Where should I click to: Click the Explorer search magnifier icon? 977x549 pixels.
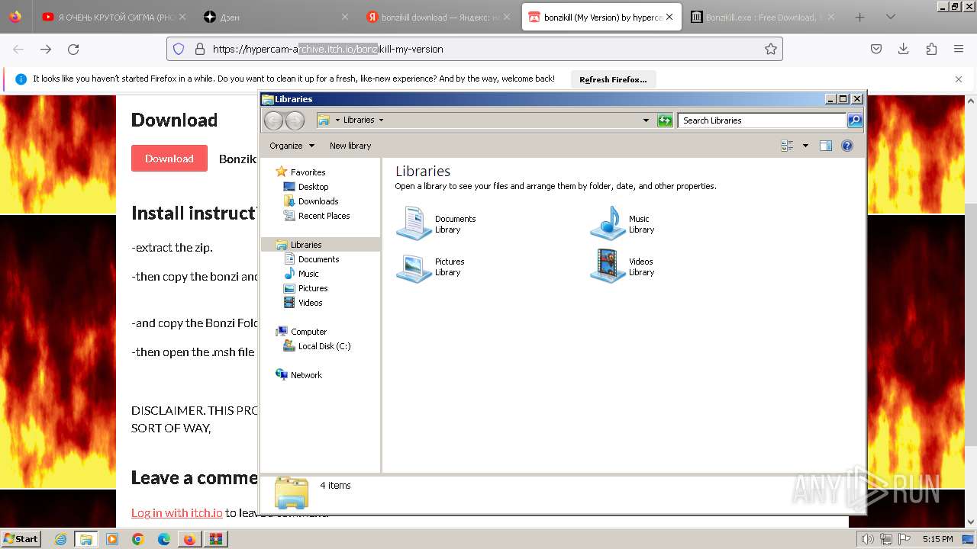pos(855,120)
